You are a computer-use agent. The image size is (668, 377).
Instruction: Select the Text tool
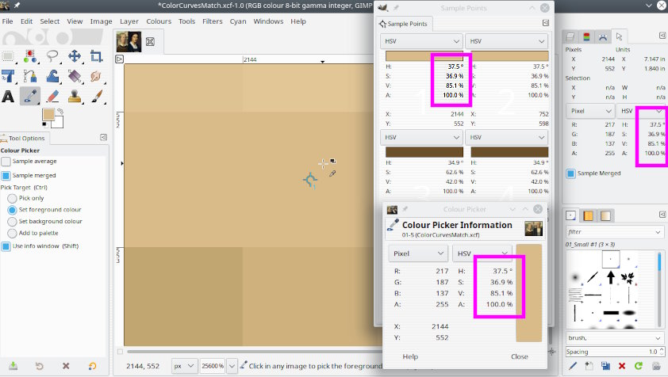click(x=8, y=96)
